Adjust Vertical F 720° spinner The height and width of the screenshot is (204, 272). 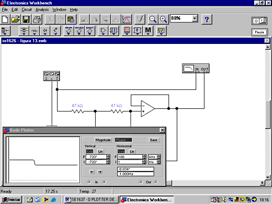(108, 157)
